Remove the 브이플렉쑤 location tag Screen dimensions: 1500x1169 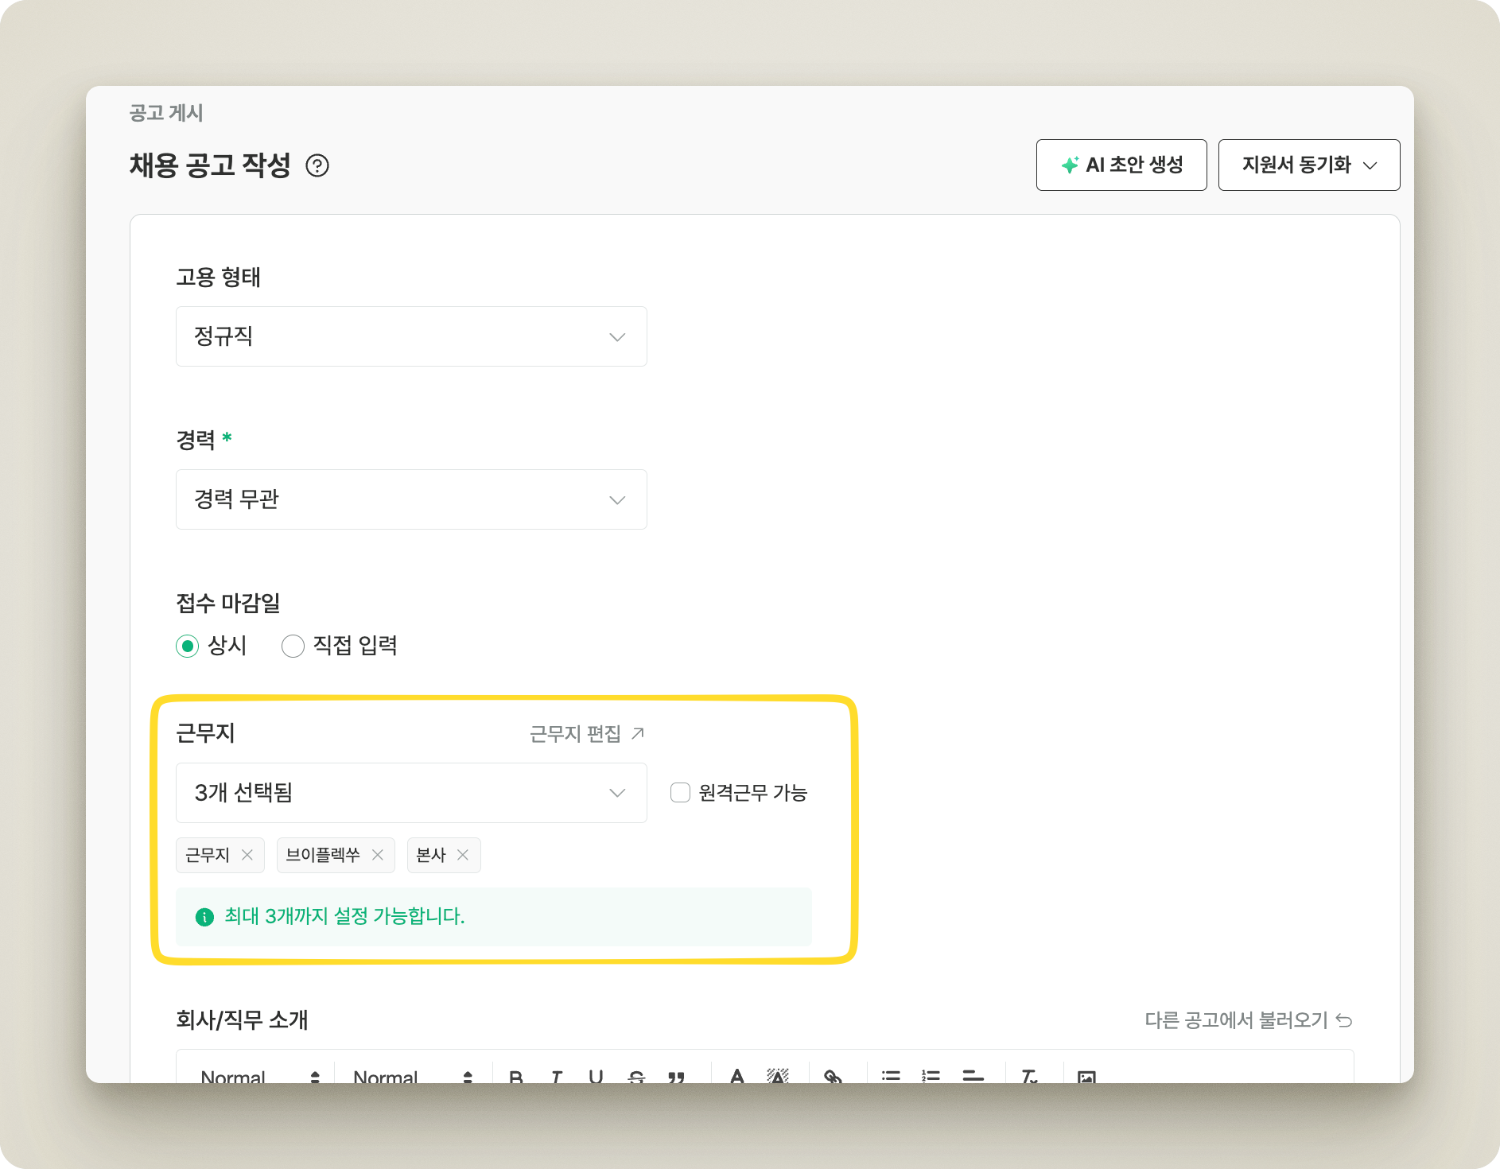click(x=378, y=855)
